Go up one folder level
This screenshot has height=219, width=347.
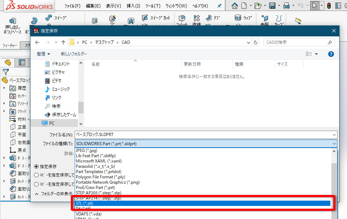tap(63, 42)
